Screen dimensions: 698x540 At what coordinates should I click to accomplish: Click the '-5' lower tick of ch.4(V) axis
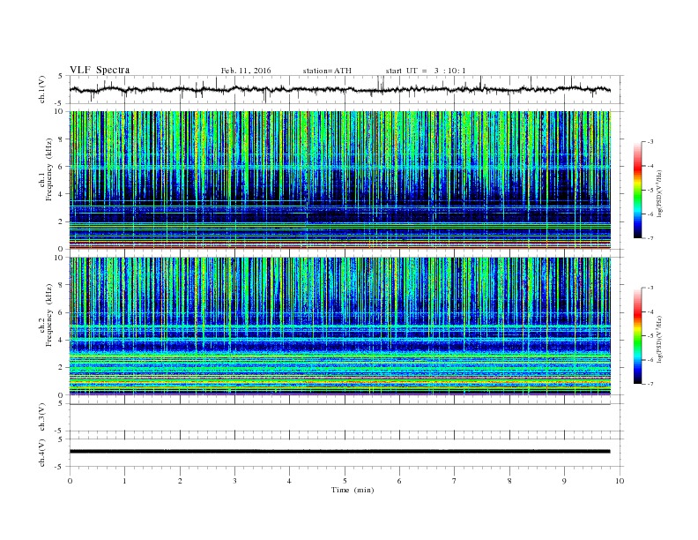60,467
